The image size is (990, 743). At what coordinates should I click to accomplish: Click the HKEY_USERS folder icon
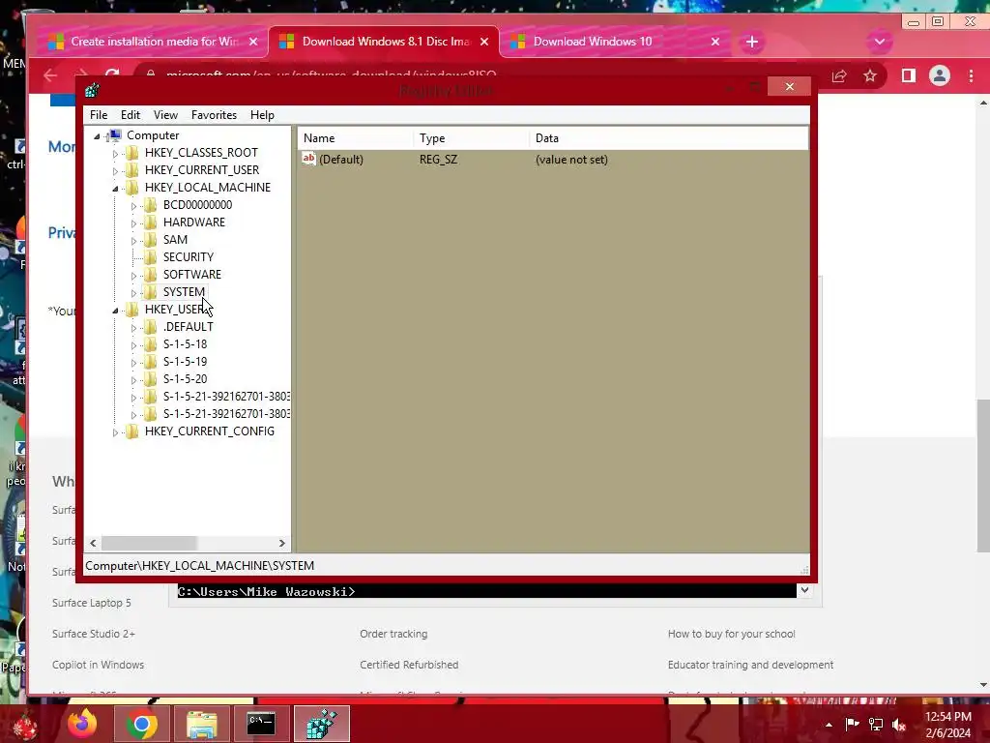(131, 309)
